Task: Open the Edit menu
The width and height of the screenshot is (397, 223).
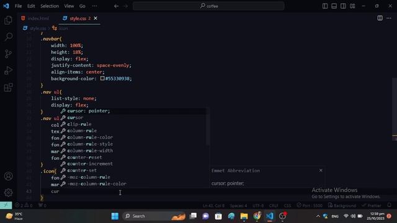Action: click(x=31, y=6)
